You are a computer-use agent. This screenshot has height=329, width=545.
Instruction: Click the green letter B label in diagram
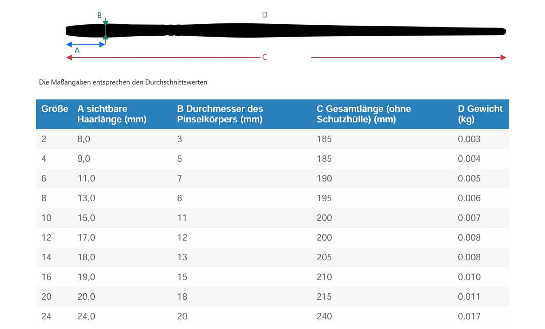tap(100, 16)
